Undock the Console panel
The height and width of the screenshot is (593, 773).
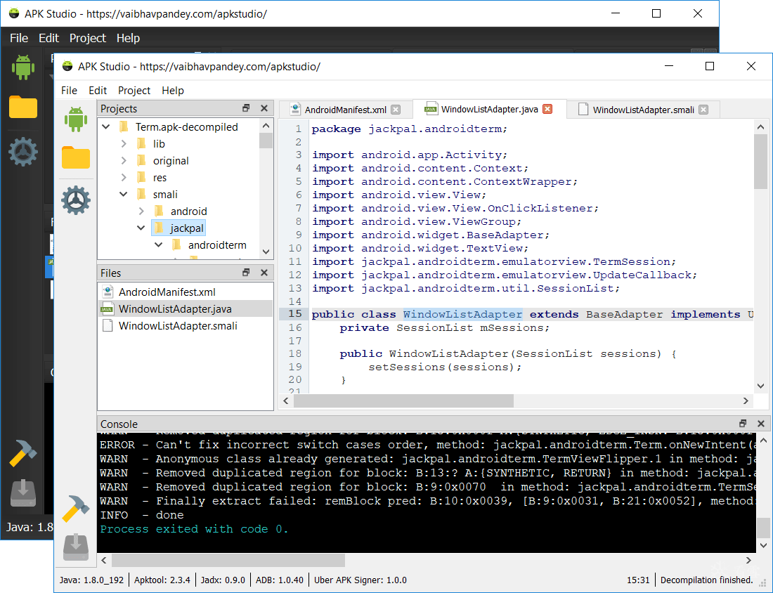743,424
